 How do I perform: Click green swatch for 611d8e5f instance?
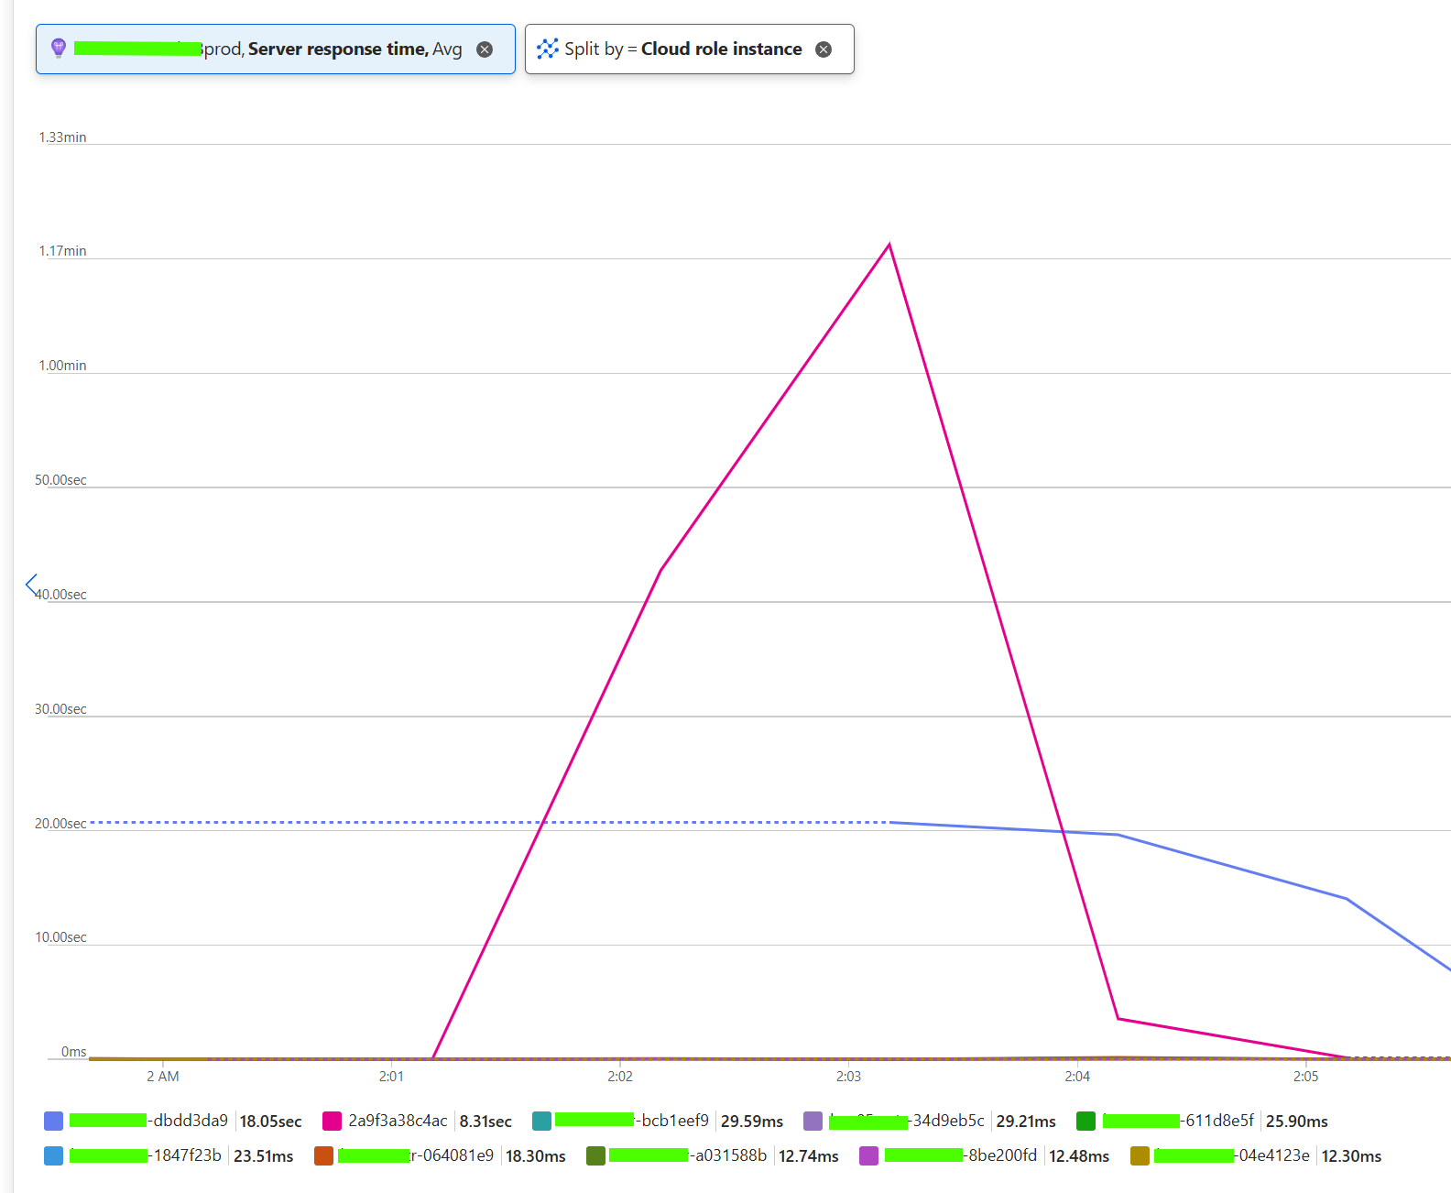point(1086,1121)
